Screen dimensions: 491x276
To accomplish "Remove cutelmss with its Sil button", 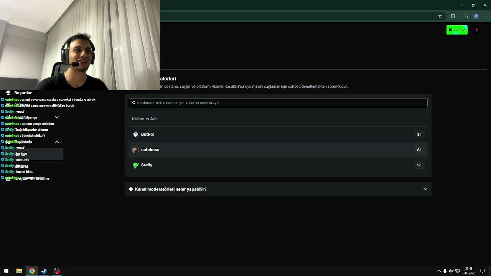I will (x=419, y=150).
